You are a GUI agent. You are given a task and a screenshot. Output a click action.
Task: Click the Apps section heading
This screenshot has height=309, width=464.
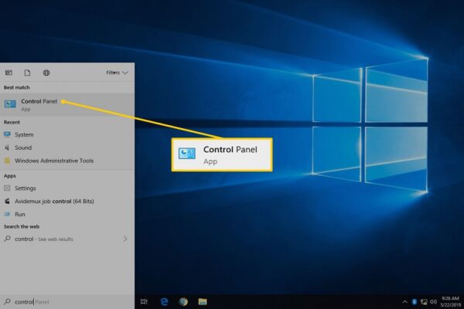pyautogui.click(x=10, y=176)
